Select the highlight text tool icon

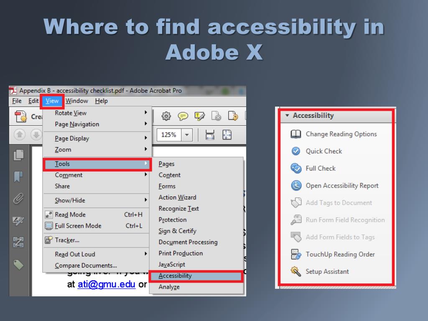[x=199, y=116]
